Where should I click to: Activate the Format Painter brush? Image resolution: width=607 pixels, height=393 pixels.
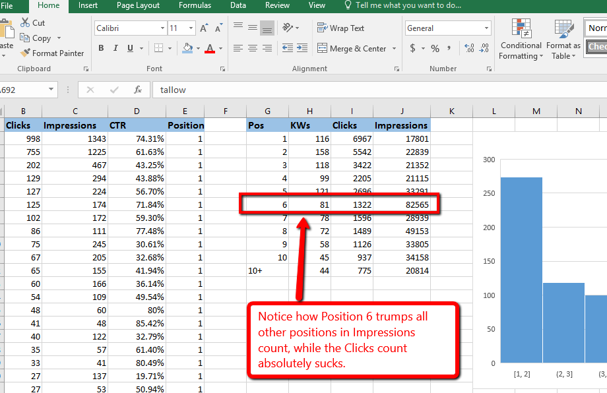pyautogui.click(x=25, y=53)
